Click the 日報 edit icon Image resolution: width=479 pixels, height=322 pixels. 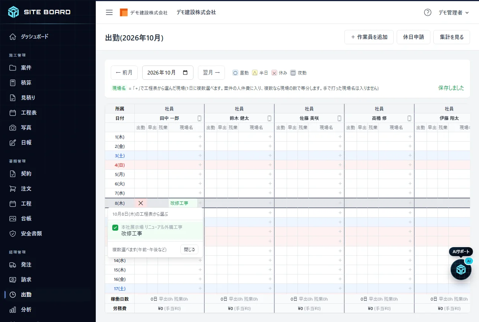tap(13, 143)
